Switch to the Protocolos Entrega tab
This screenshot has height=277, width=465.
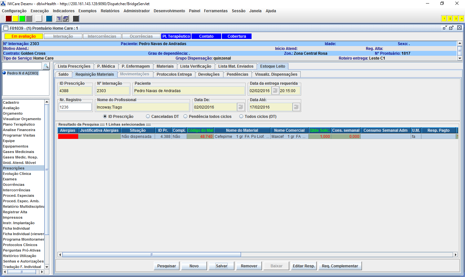click(174, 74)
